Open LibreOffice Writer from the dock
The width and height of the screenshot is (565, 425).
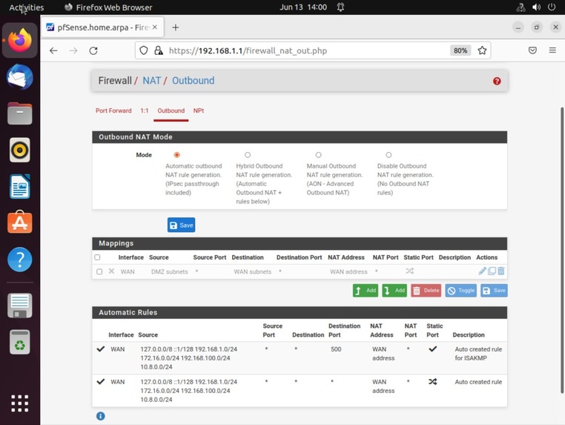point(20,186)
